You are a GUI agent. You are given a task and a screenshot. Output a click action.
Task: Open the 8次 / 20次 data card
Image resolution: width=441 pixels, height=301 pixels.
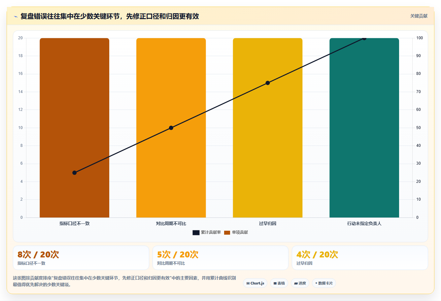coord(81,258)
